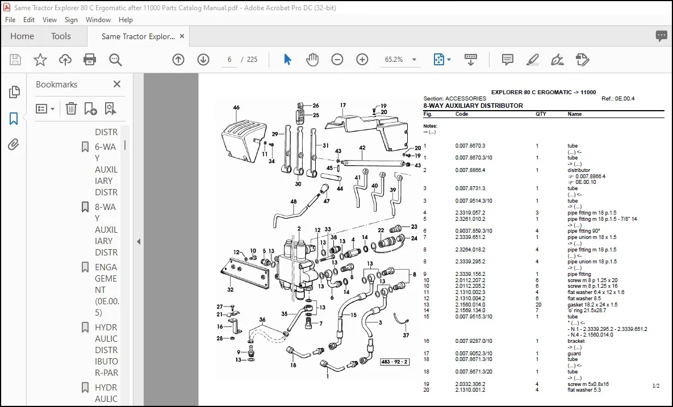Print the document using printer icon
The width and height of the screenshot is (673, 407).
(90, 60)
